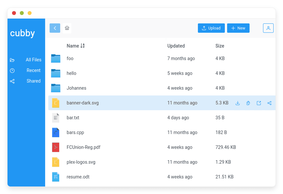Screen dimensions: 283x194
Task: Click the Shared share icon in the sidebar
Action: pos(12,81)
